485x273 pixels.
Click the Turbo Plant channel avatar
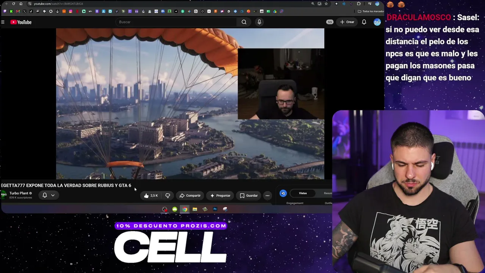(4, 195)
